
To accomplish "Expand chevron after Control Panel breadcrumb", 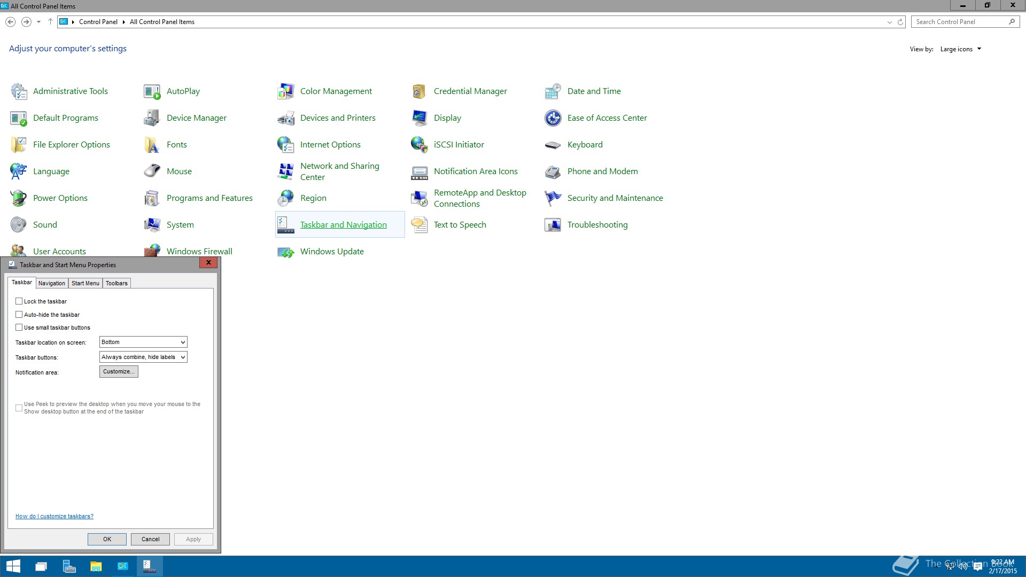I will coord(123,22).
